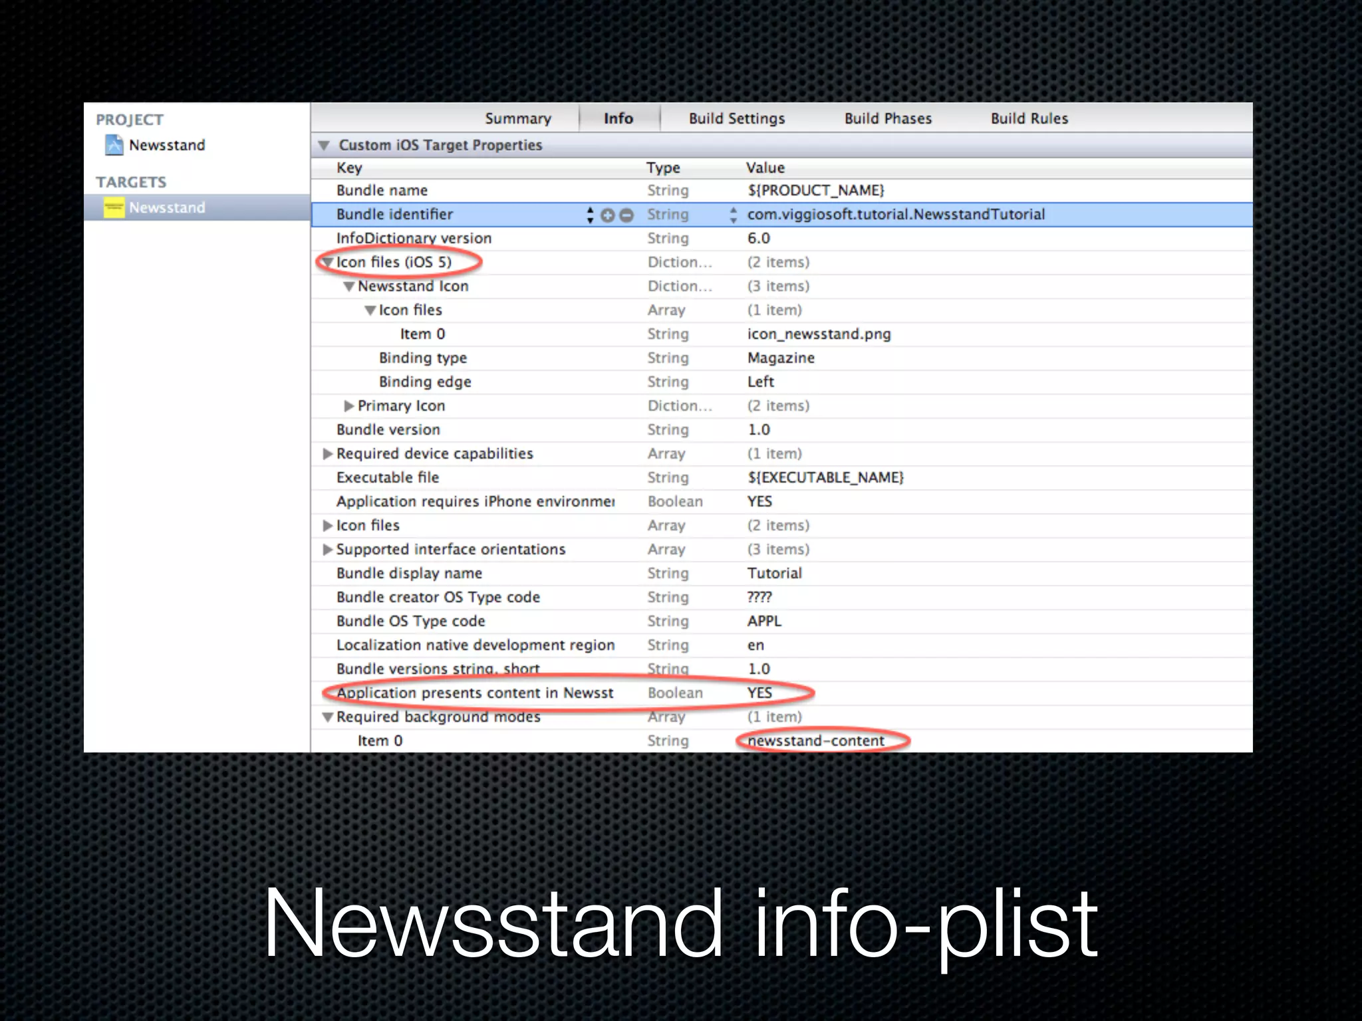The height and width of the screenshot is (1021, 1362).
Task: Expand the Icon files array with 2 items
Action: pyautogui.click(x=327, y=526)
